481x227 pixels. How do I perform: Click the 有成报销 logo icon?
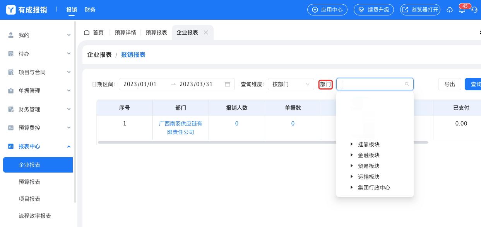point(11,10)
